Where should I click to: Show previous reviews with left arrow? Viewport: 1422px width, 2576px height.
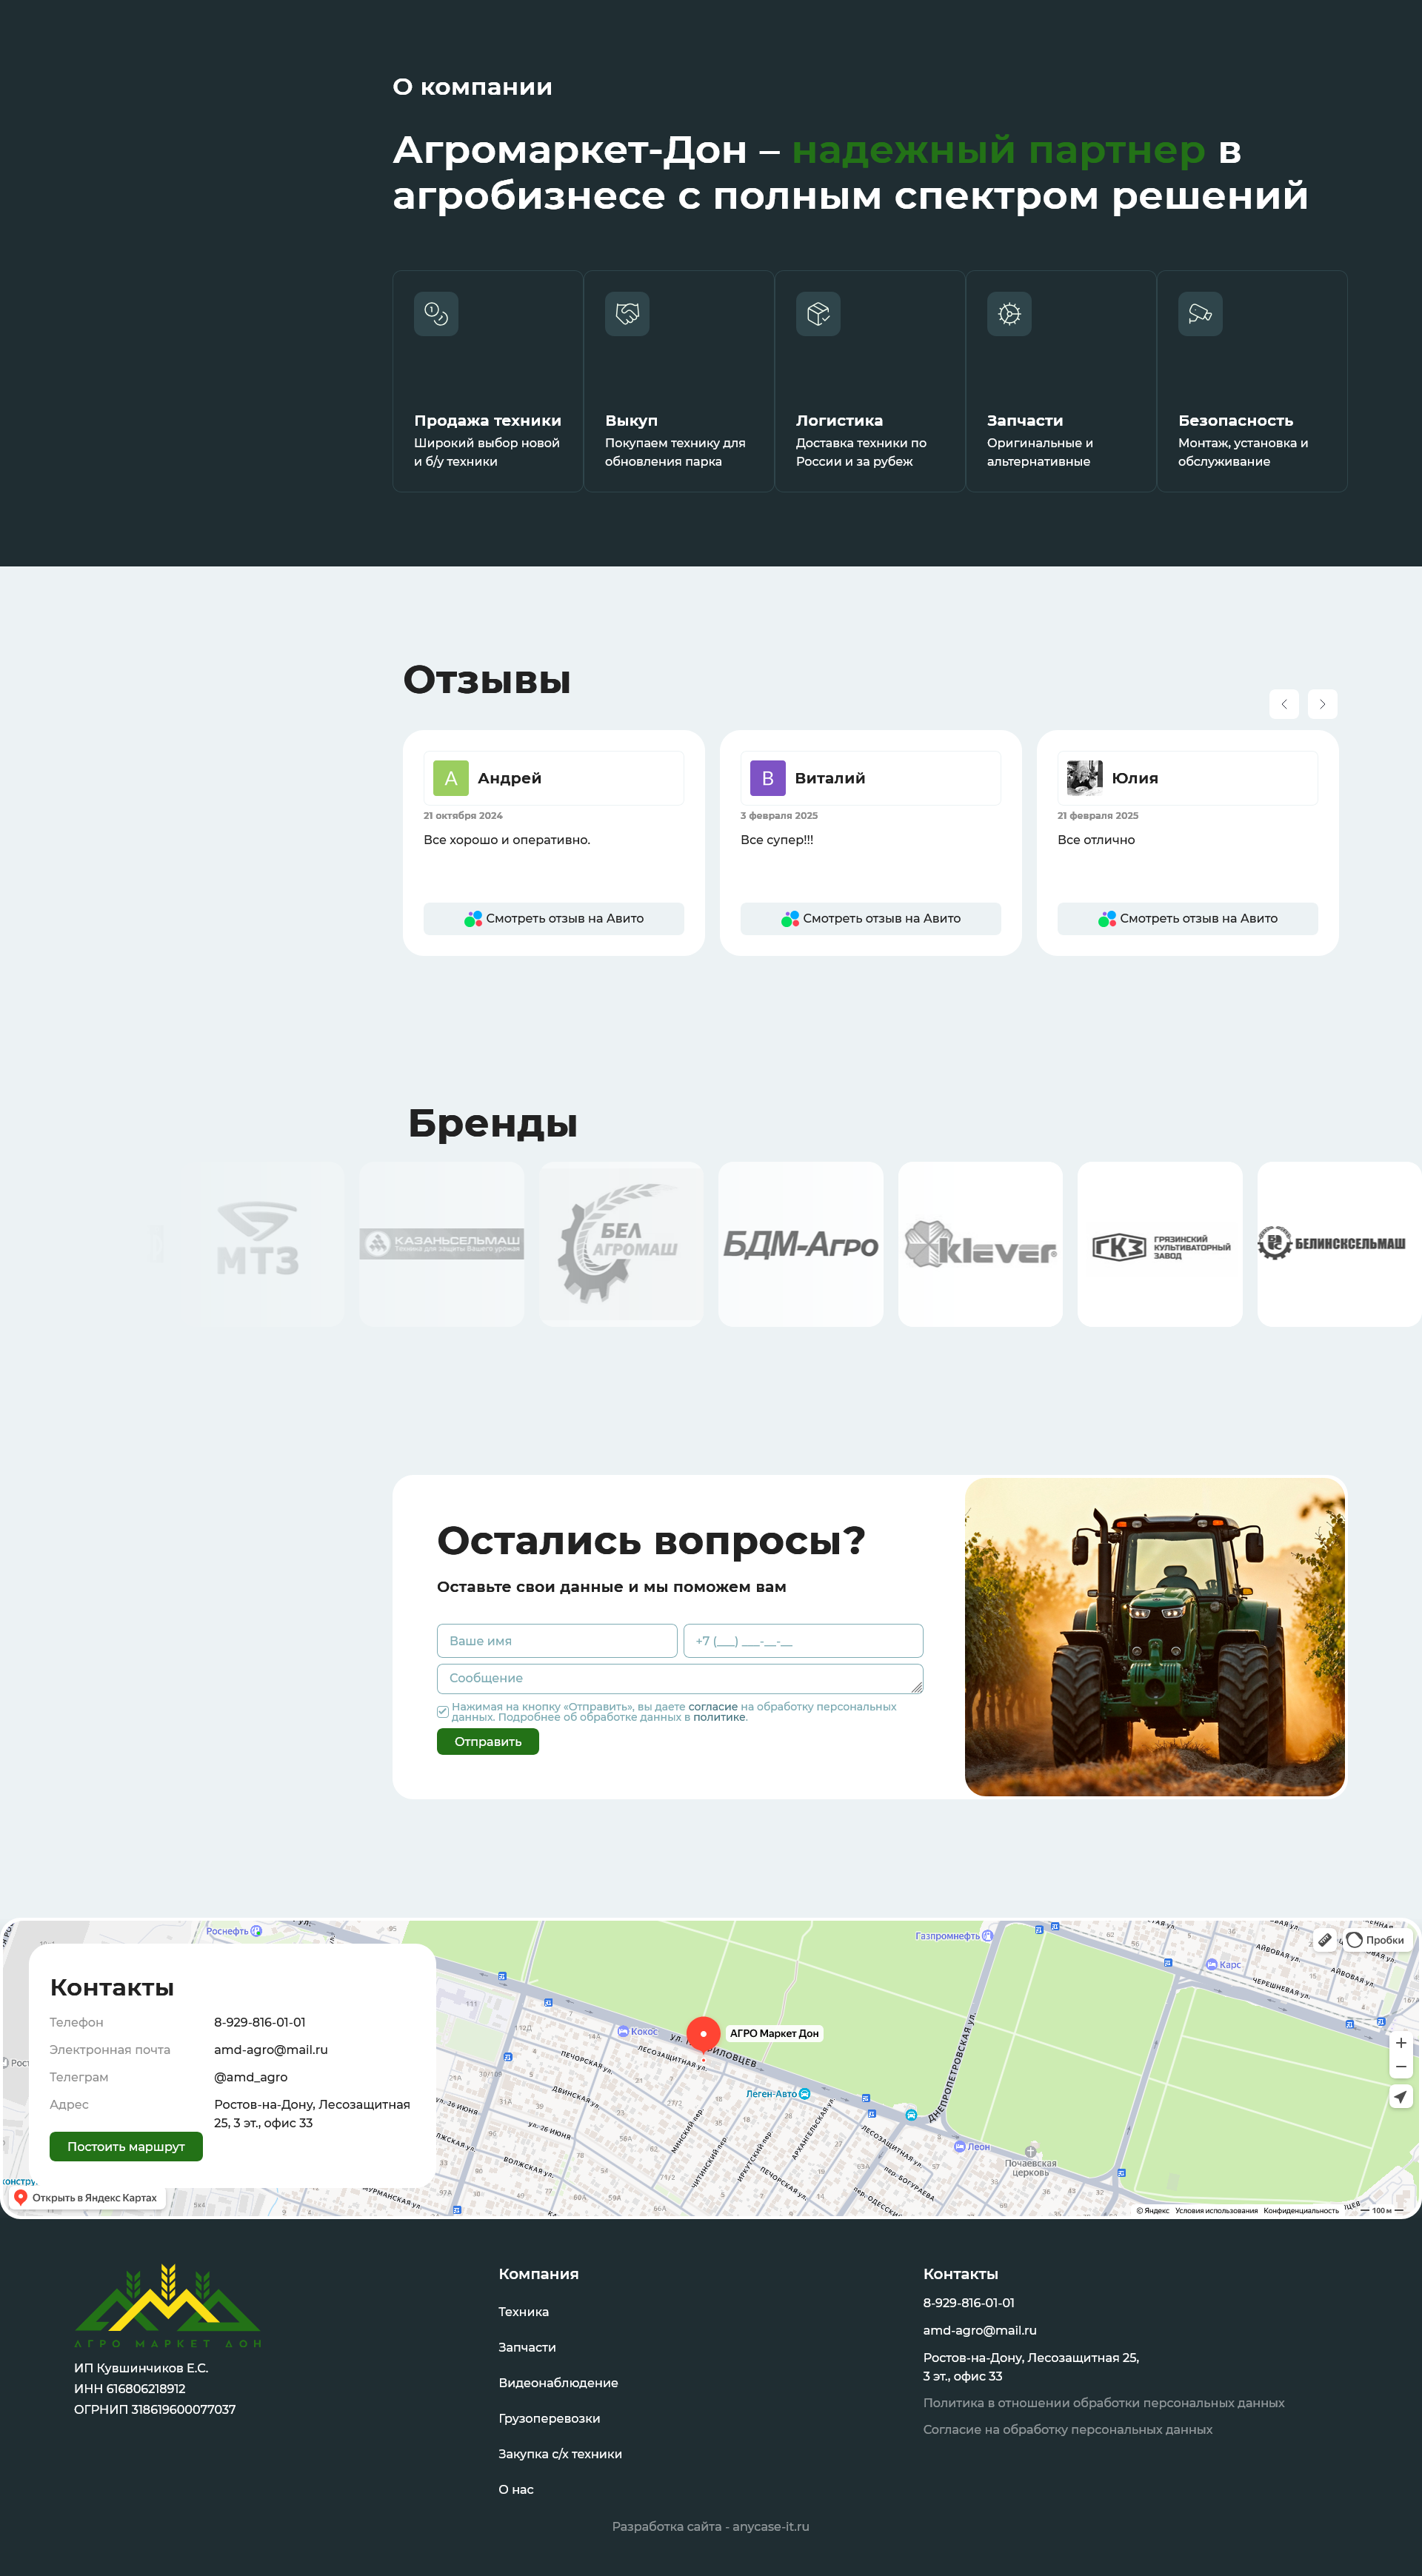click(1284, 704)
